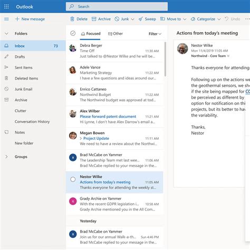Expand the Junk dropdown arrow

(x=132, y=19)
